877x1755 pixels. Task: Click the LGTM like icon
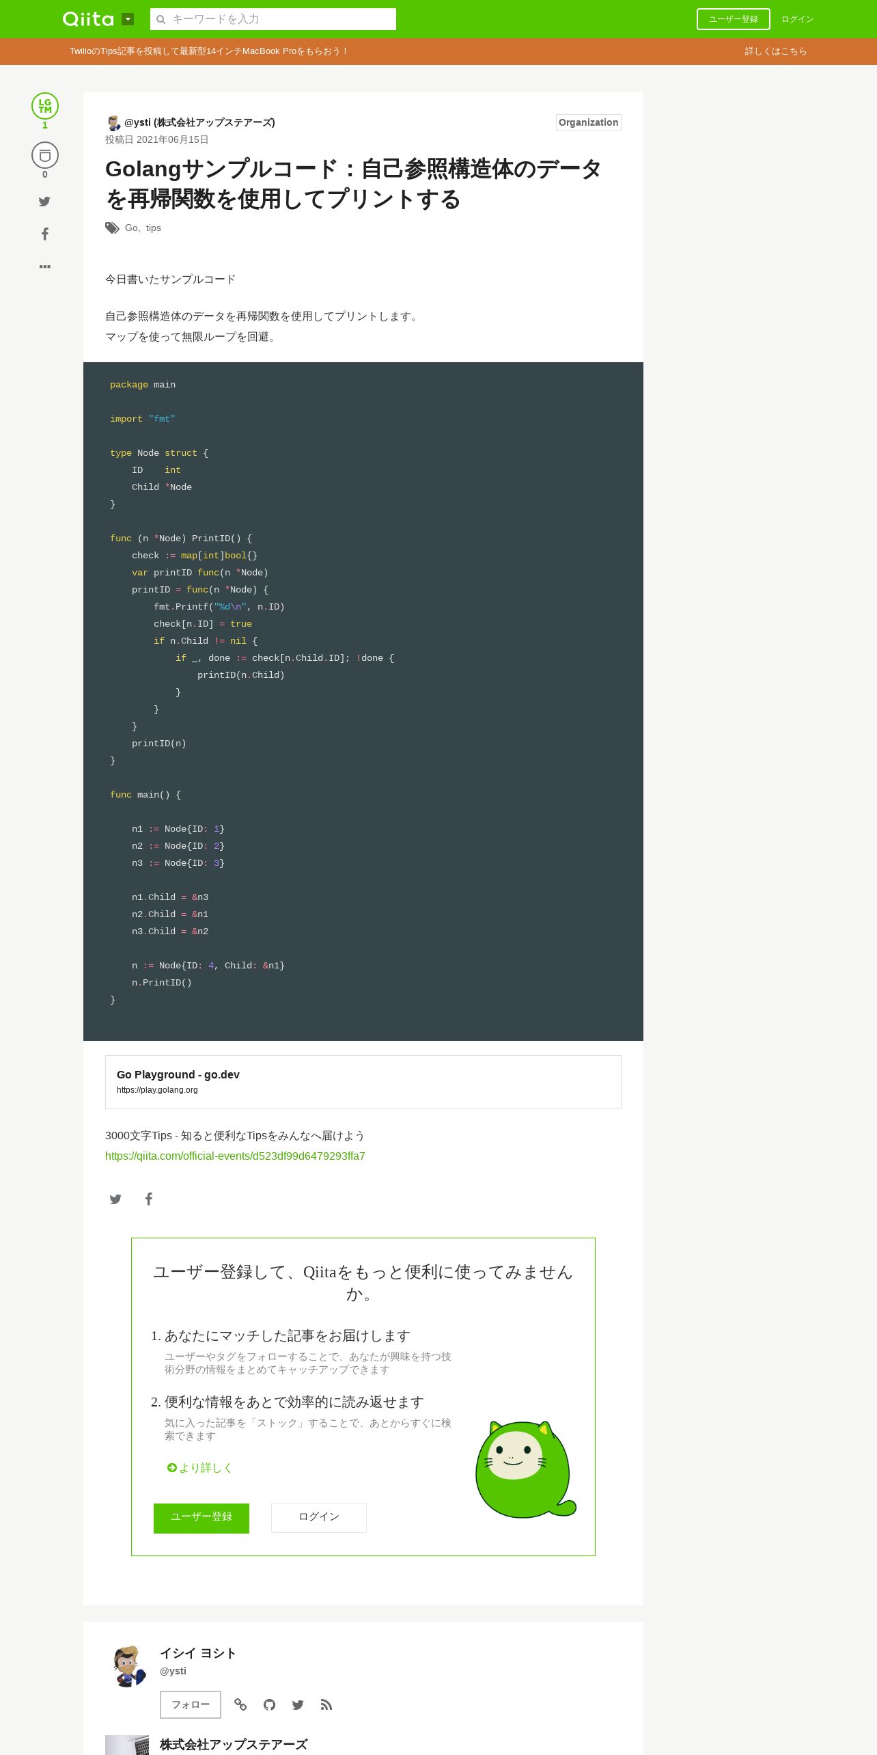click(45, 106)
